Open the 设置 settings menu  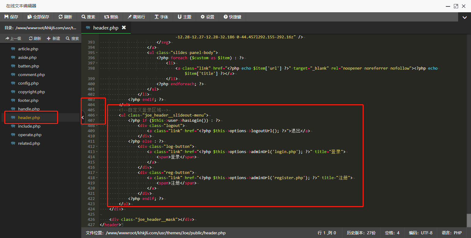point(207,17)
